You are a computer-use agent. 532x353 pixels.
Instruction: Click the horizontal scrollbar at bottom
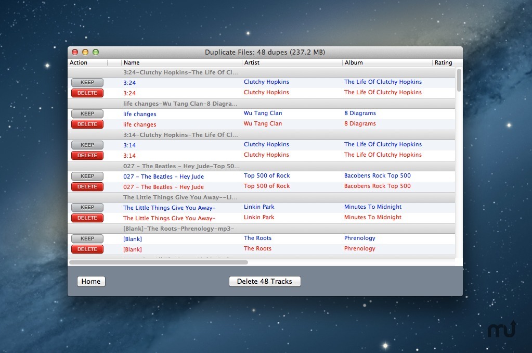[159, 262]
